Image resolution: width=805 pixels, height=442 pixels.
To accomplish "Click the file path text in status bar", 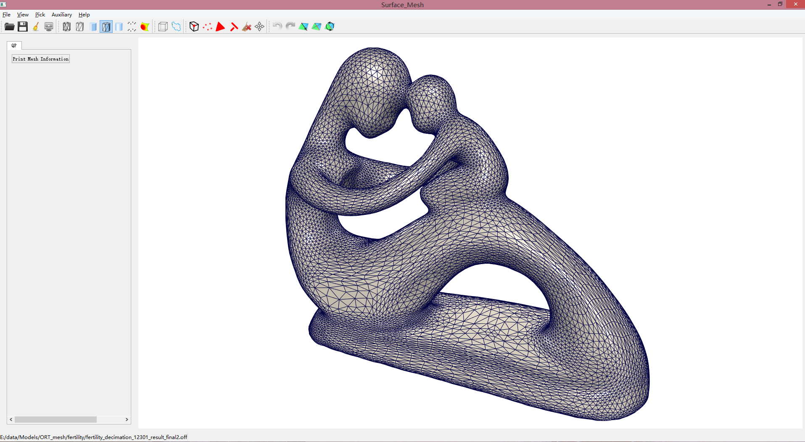I will [94, 437].
